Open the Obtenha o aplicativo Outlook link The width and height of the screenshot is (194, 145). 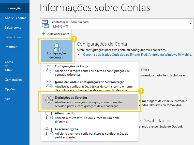(x=137, y=54)
